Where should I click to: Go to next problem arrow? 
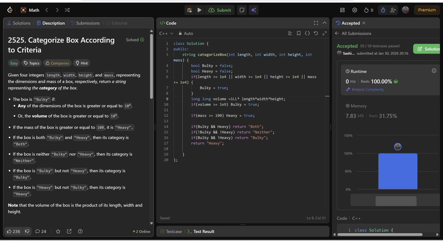pos(57,10)
